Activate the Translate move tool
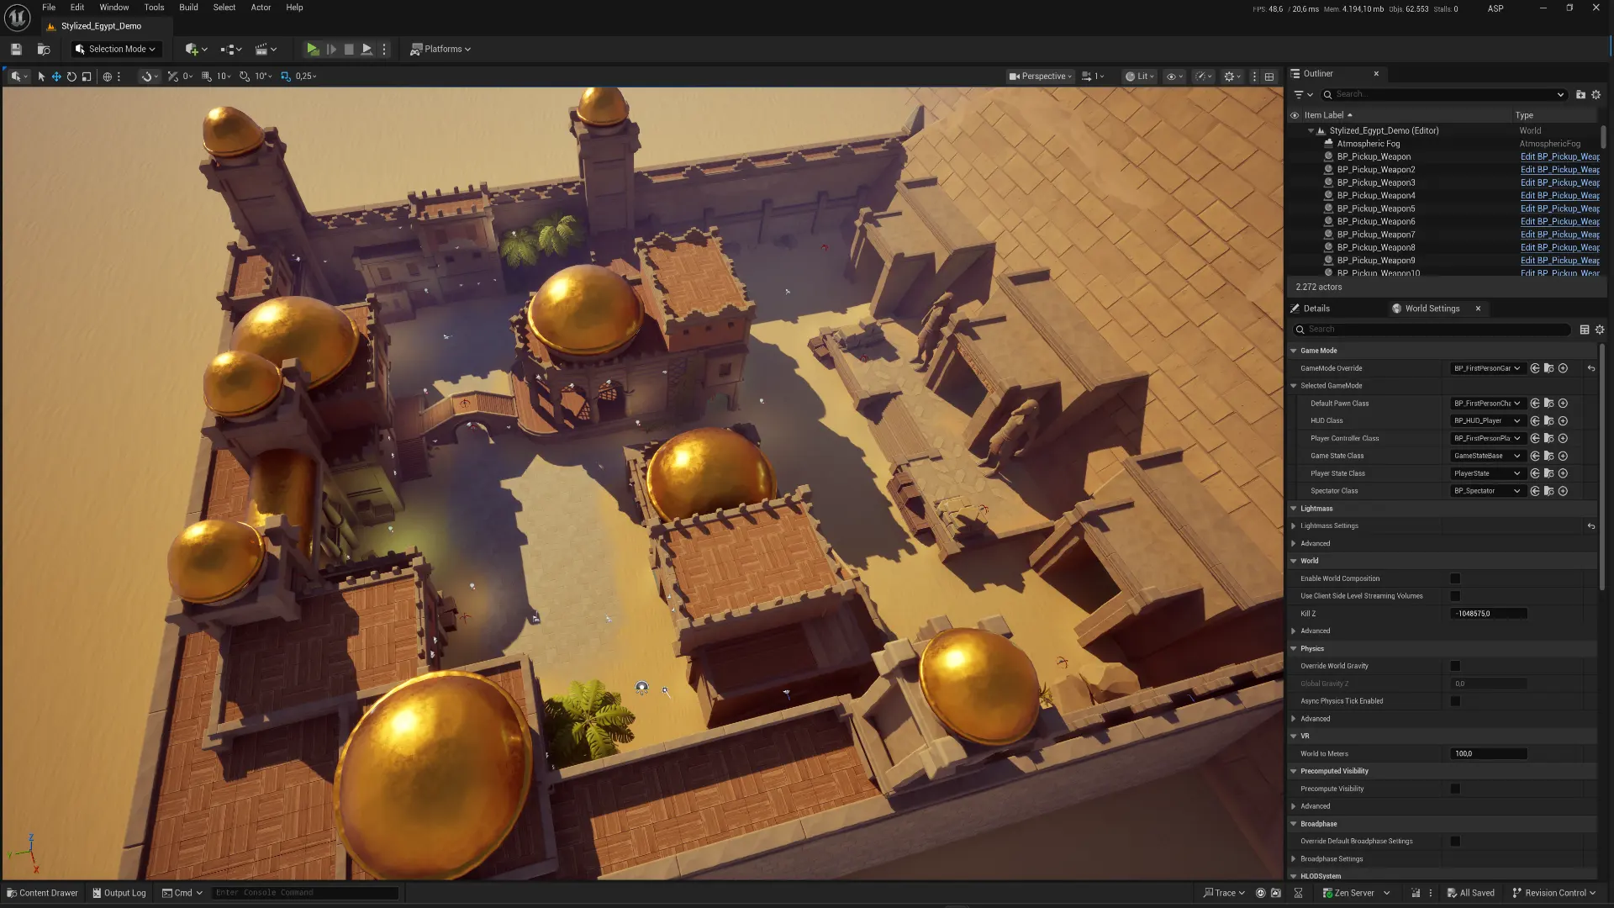This screenshot has width=1614, height=908. tap(56, 77)
